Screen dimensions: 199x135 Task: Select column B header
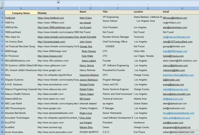(58, 8)
